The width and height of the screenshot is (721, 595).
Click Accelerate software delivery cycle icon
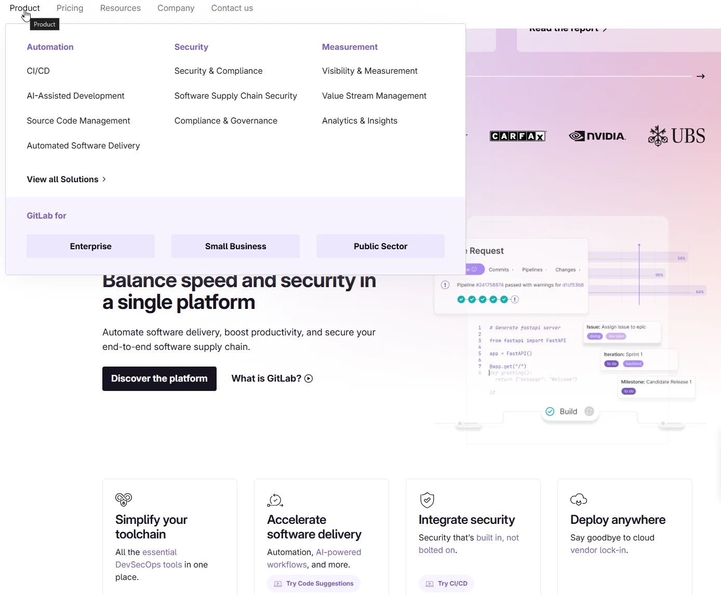275,500
